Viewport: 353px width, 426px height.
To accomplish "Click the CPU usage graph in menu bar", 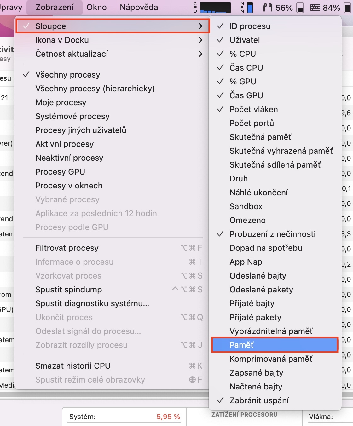I will tap(215, 8).
